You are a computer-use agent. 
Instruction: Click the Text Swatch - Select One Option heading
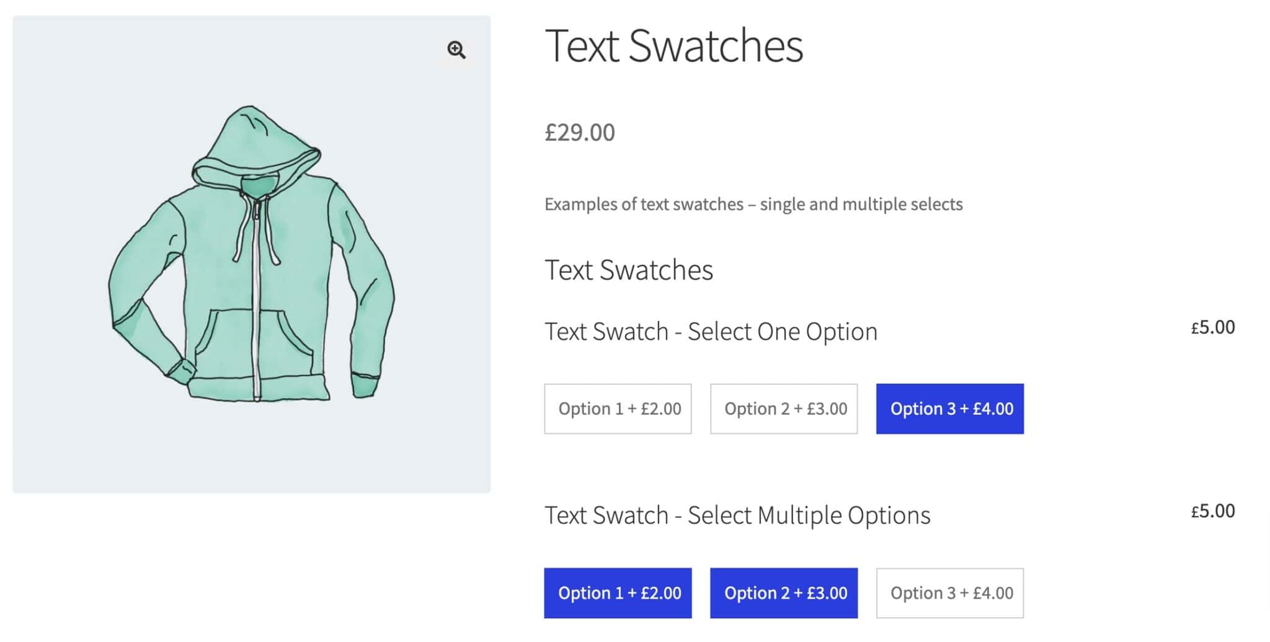pyautogui.click(x=711, y=331)
